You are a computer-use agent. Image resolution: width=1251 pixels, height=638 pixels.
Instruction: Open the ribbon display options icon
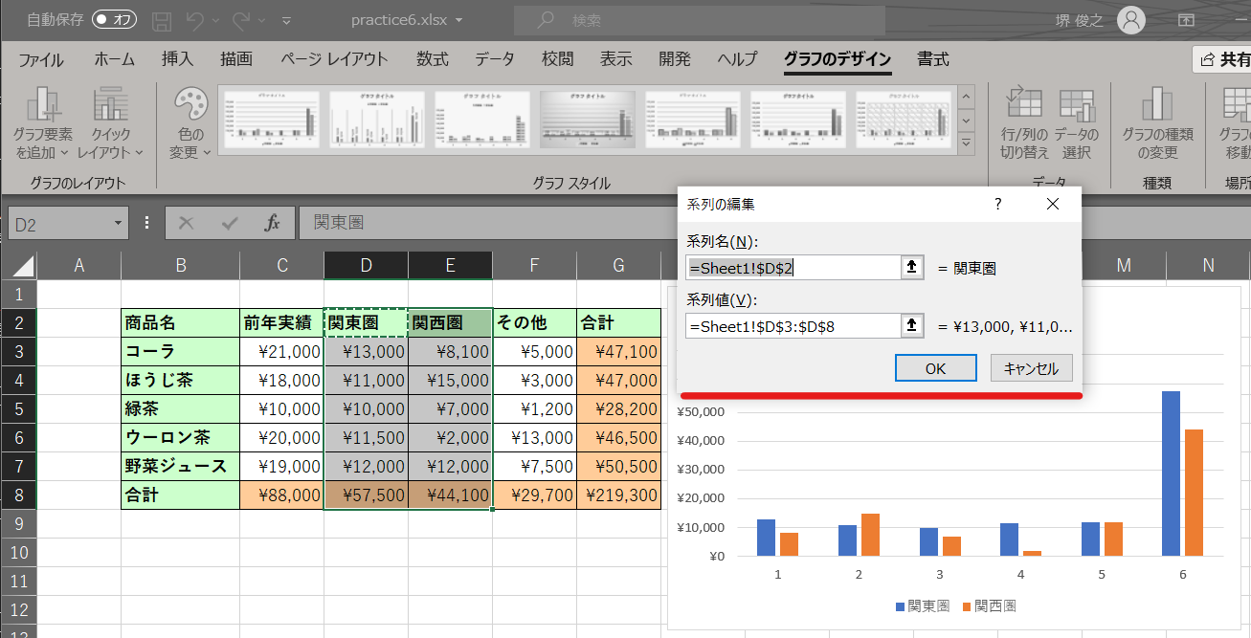click(x=1186, y=19)
